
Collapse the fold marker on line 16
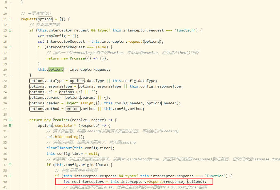[x=10, y=47]
